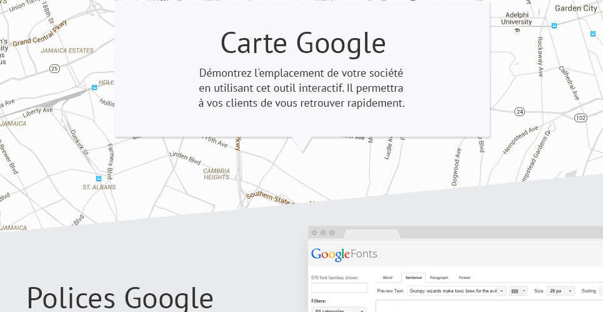The height and width of the screenshot is (312, 603).
Task: Click the transit stop icon below Garden City
Action: click(593, 34)
